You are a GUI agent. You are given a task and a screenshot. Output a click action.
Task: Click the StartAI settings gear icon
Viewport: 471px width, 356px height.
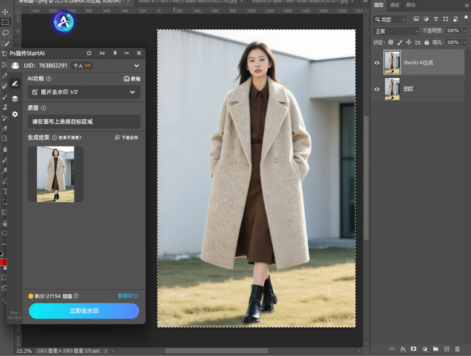[15, 114]
